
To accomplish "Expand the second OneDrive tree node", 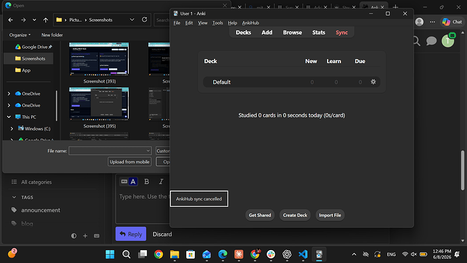I will [9, 105].
